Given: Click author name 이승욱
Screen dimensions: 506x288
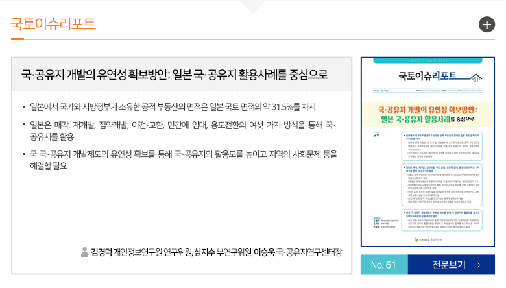Looking at the screenshot, I should [264, 252].
